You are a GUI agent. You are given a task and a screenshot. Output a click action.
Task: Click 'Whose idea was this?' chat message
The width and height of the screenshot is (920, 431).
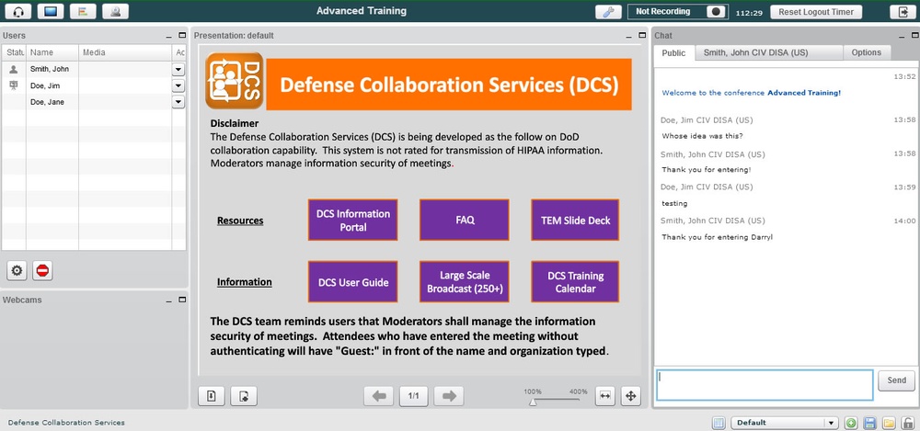(702, 136)
